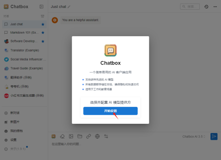Open the Software Developer conversation
The height and width of the screenshot is (160, 221).
click(x=24, y=41)
